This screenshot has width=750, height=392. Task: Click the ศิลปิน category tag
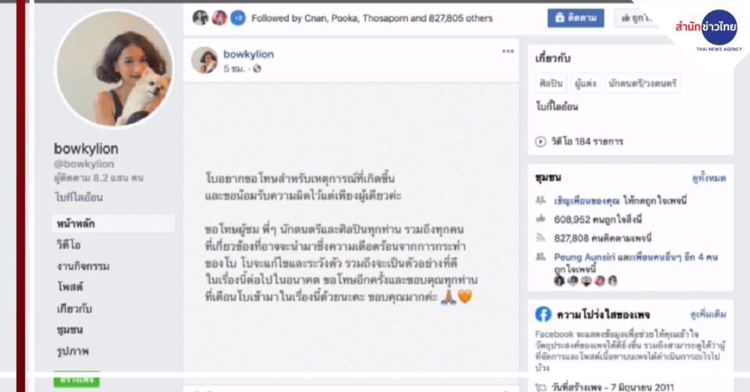click(551, 83)
